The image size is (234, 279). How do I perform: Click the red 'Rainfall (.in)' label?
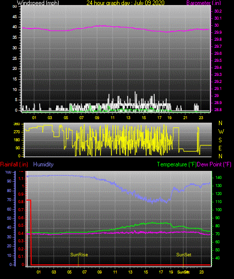[x=14, y=164]
